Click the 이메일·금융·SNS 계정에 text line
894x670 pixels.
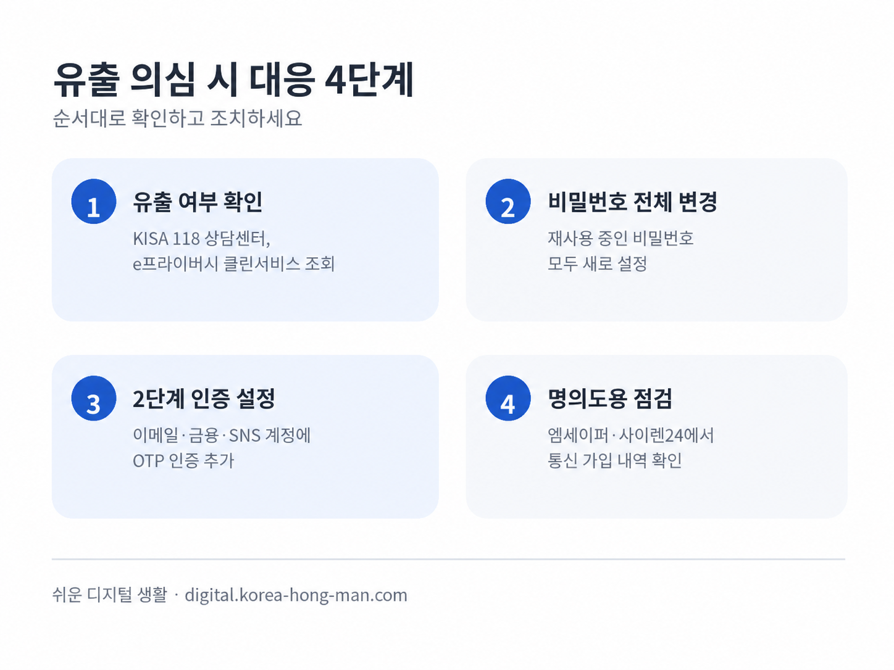[x=222, y=436]
